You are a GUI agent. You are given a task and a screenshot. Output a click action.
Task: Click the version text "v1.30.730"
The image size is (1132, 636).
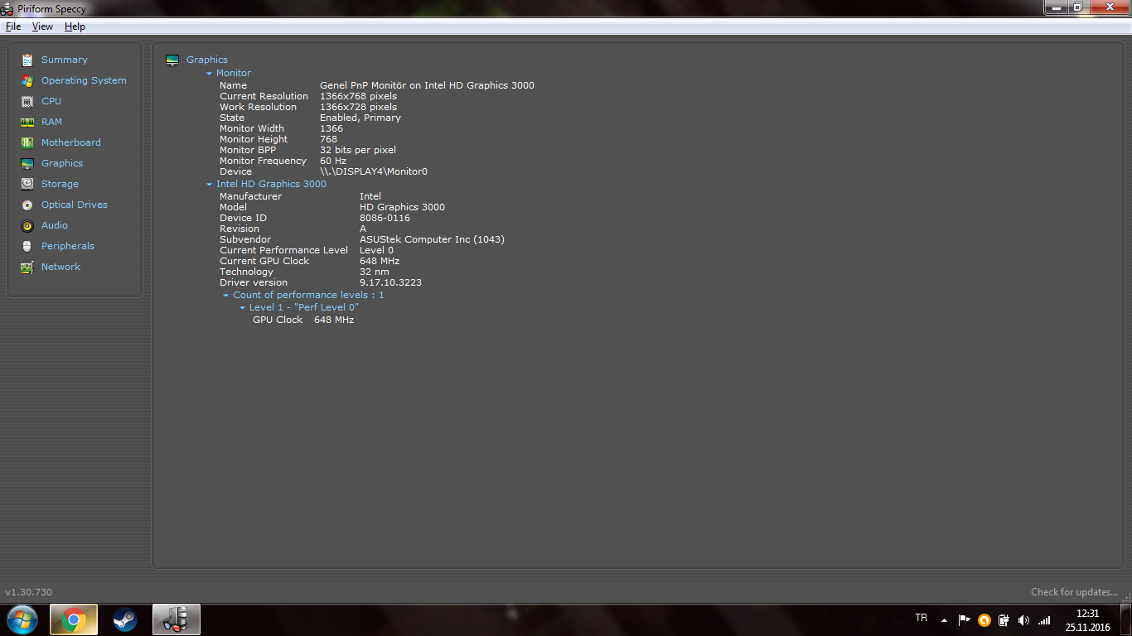[28, 592]
